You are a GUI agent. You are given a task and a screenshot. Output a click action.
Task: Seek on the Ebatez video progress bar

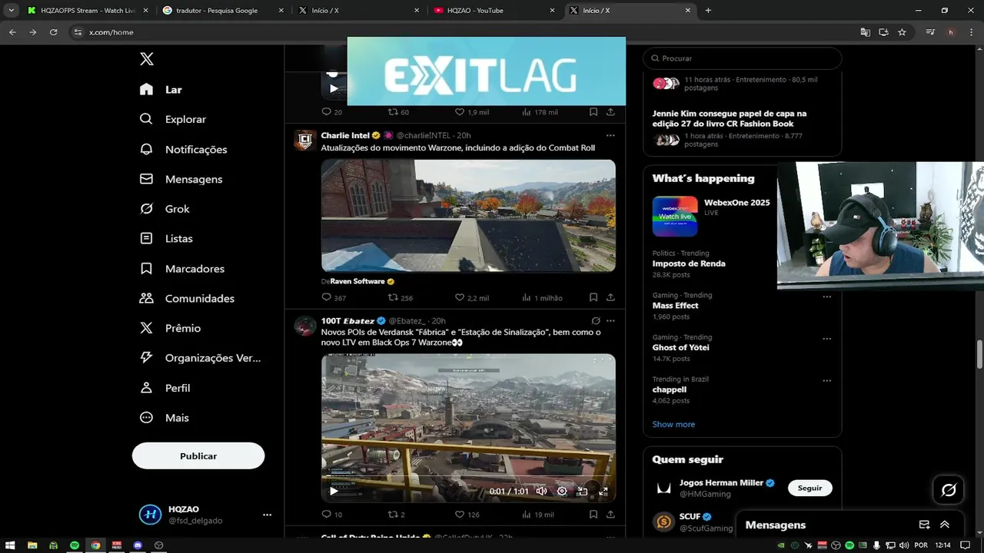pyautogui.click(x=468, y=478)
